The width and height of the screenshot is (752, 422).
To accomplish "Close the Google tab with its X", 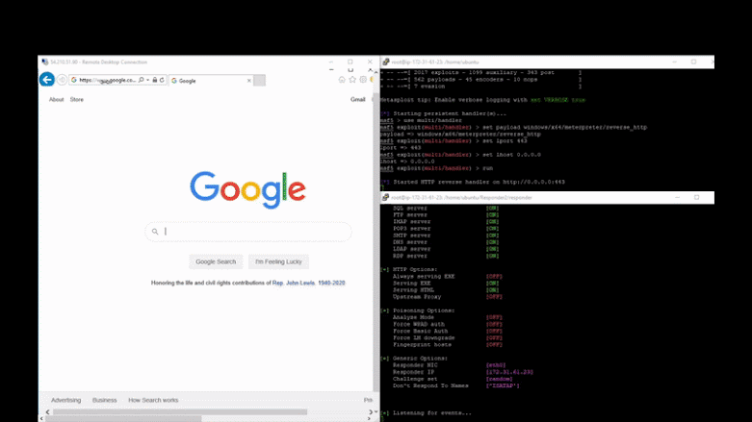I will tap(249, 81).
